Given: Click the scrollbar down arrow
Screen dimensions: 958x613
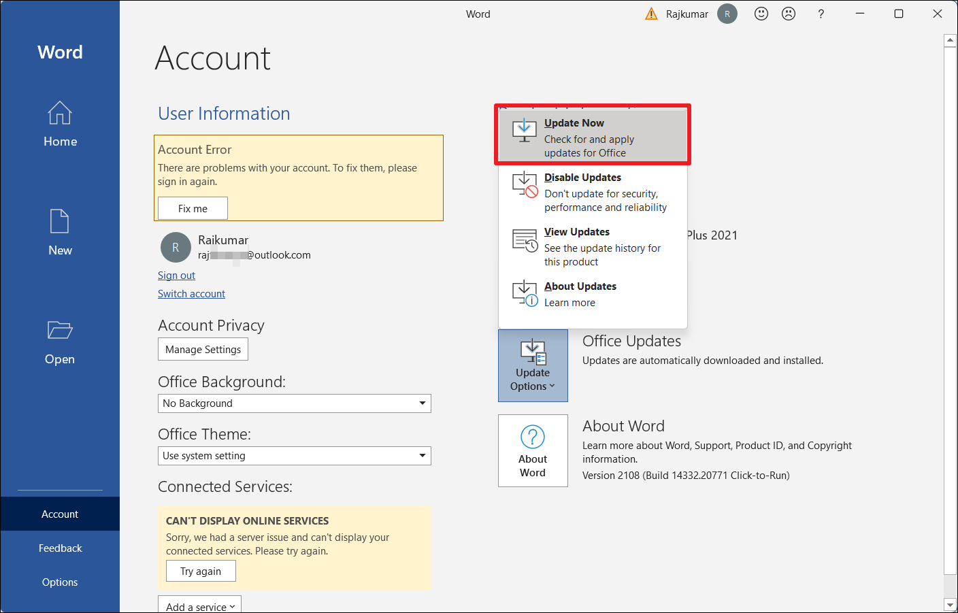Looking at the screenshot, I should click(x=951, y=605).
